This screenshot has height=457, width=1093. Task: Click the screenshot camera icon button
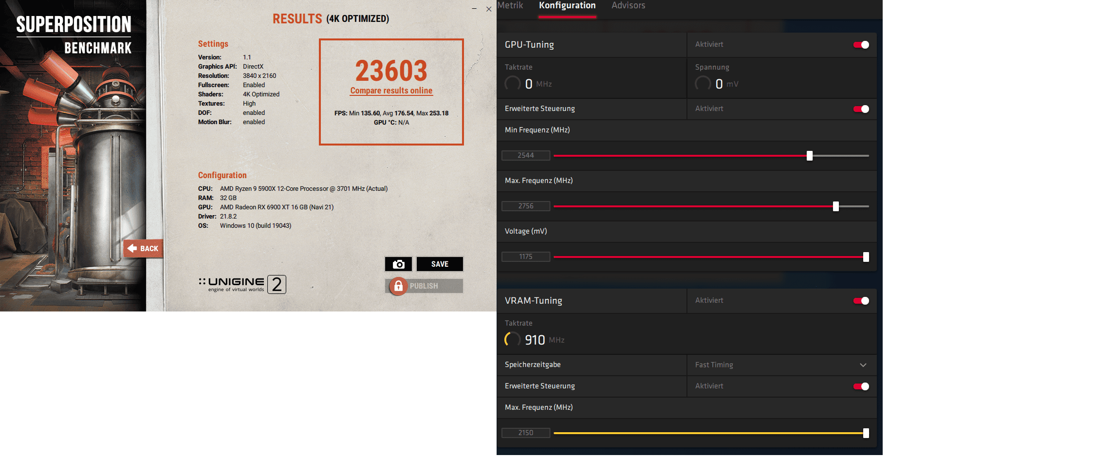tap(398, 264)
